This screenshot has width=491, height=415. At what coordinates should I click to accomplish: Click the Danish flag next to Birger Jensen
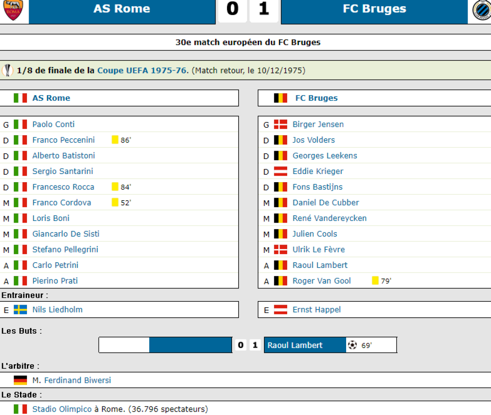point(281,125)
